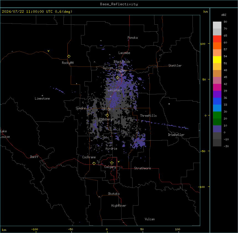This screenshot has height=233, width=238.
Task: Click the Vulcan city label
Action: click(x=150, y=219)
